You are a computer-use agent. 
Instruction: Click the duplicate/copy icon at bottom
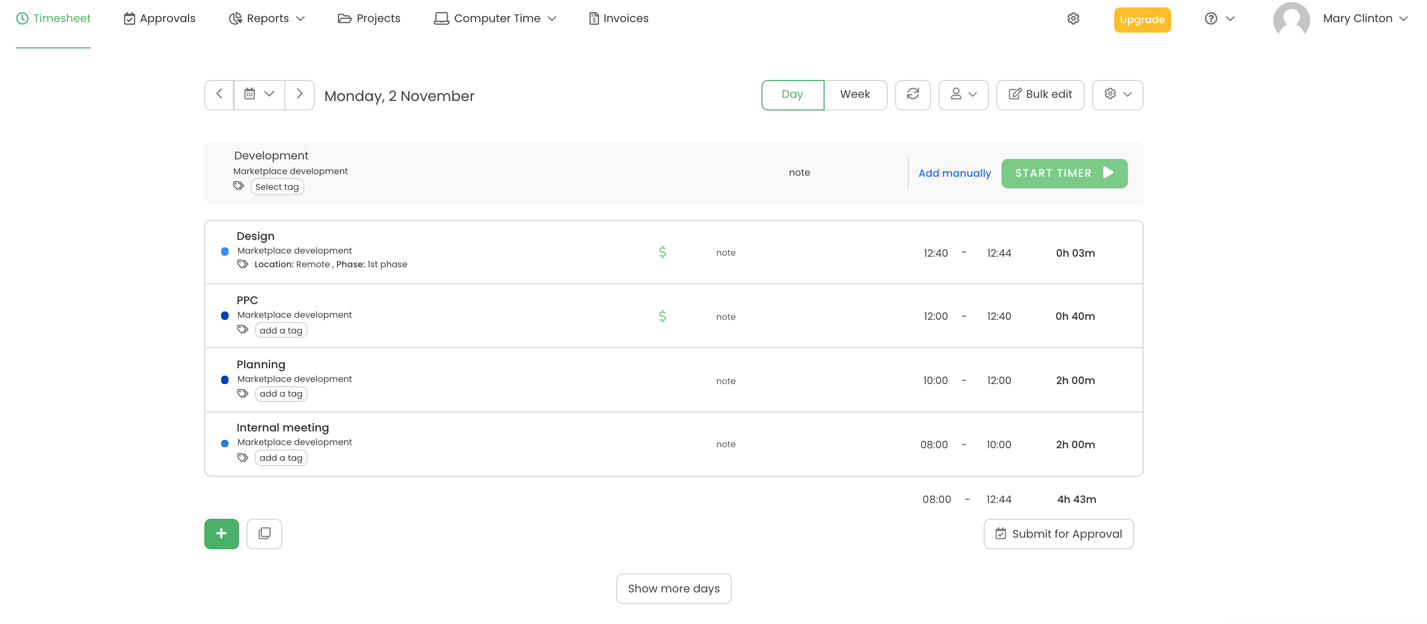263,533
